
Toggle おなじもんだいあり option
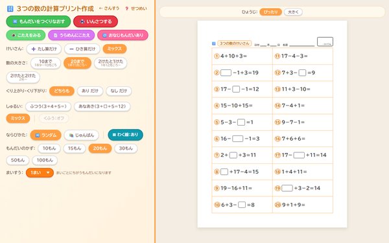click(123, 35)
